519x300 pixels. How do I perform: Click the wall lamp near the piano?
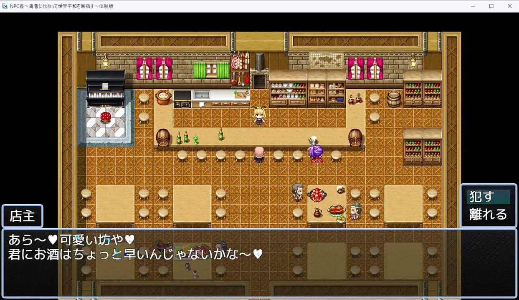point(106,61)
